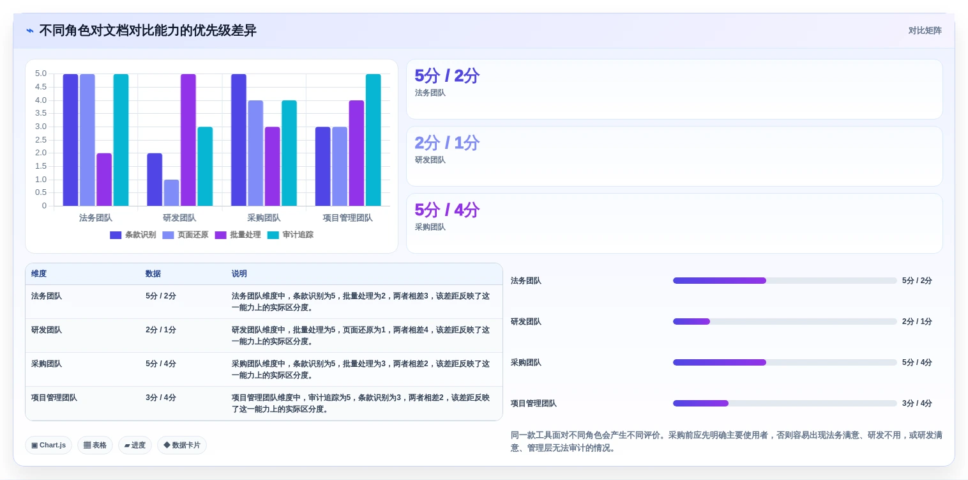
Task: Click the 5.0 y-axis tick label
Action: pyautogui.click(x=41, y=74)
